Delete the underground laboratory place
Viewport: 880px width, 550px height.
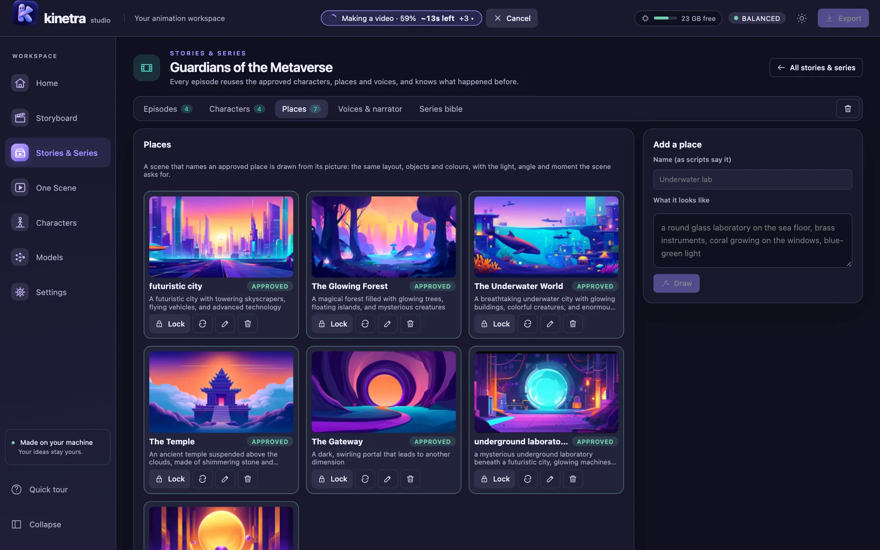(573, 479)
